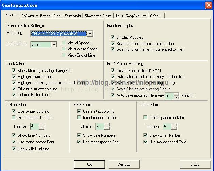214x171 pixels.
Task: Open the Other tab
Action: click(x=156, y=16)
